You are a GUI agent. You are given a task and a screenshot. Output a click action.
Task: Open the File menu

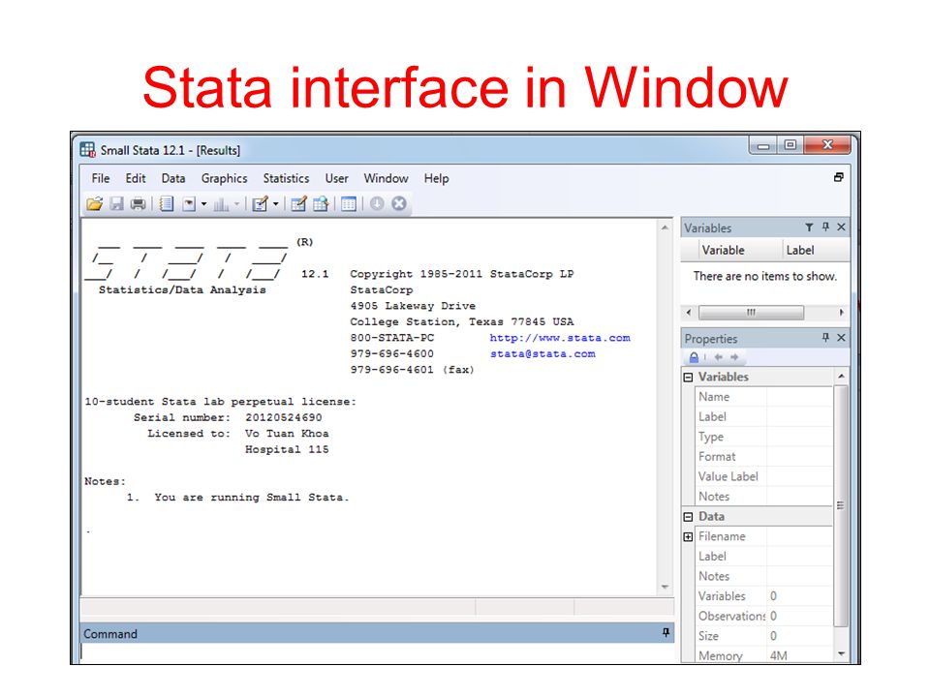point(100,178)
